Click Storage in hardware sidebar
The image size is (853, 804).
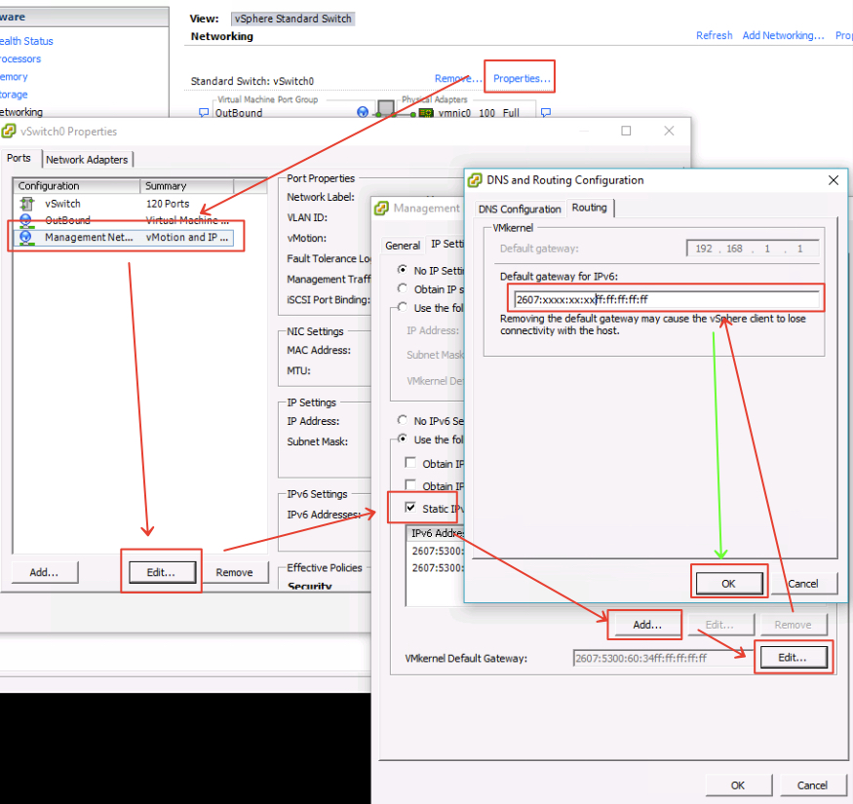coord(14,96)
